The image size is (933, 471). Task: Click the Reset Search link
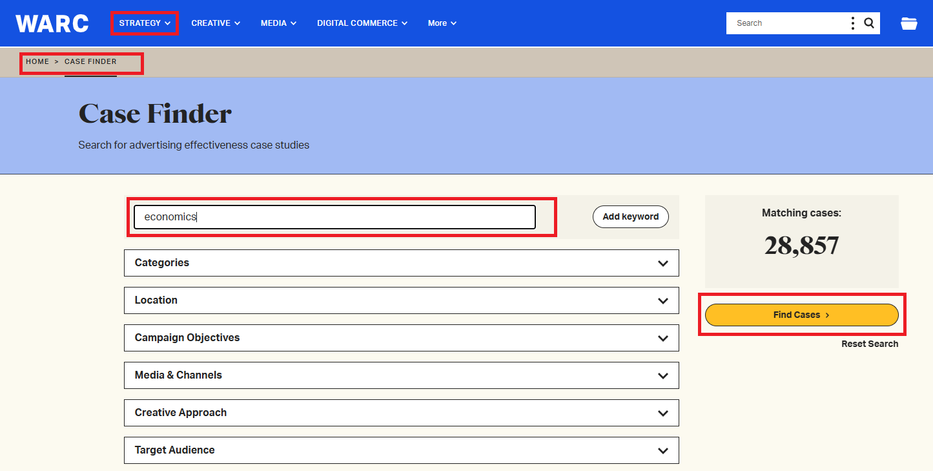869,344
